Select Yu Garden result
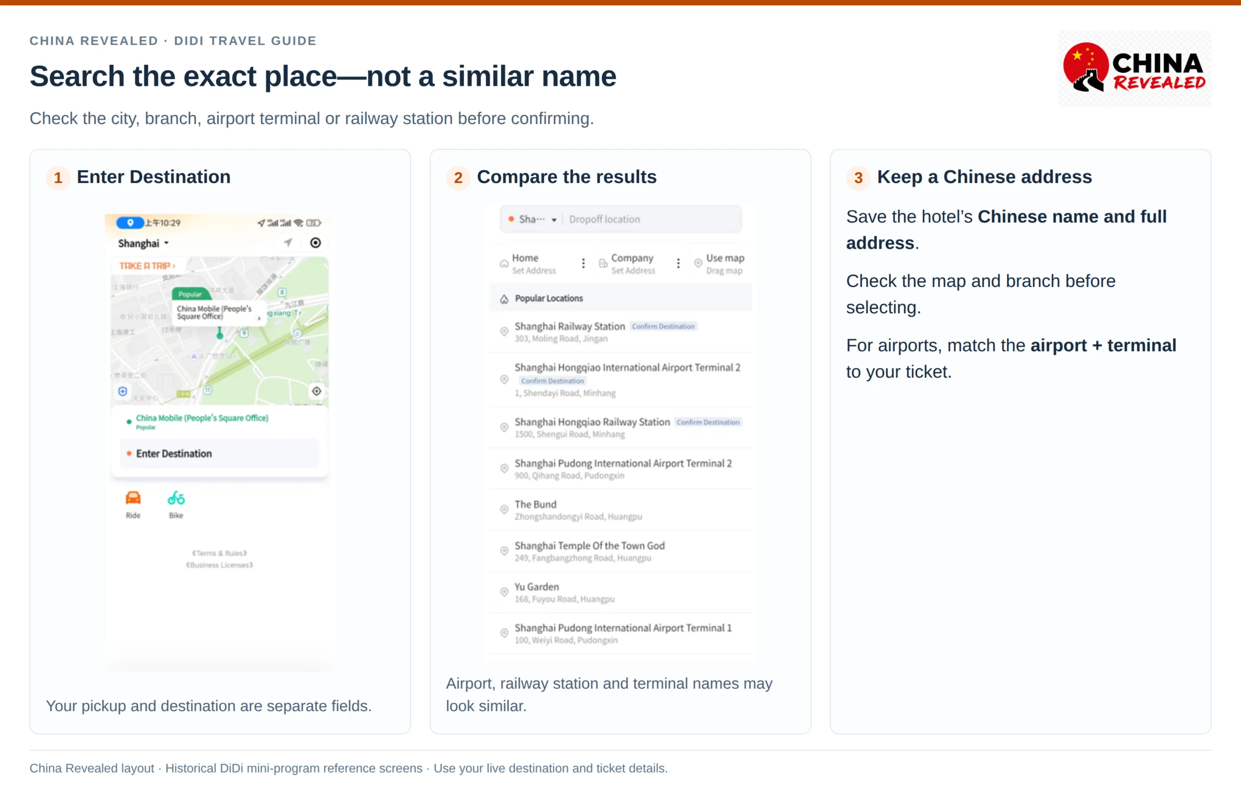 (620, 592)
